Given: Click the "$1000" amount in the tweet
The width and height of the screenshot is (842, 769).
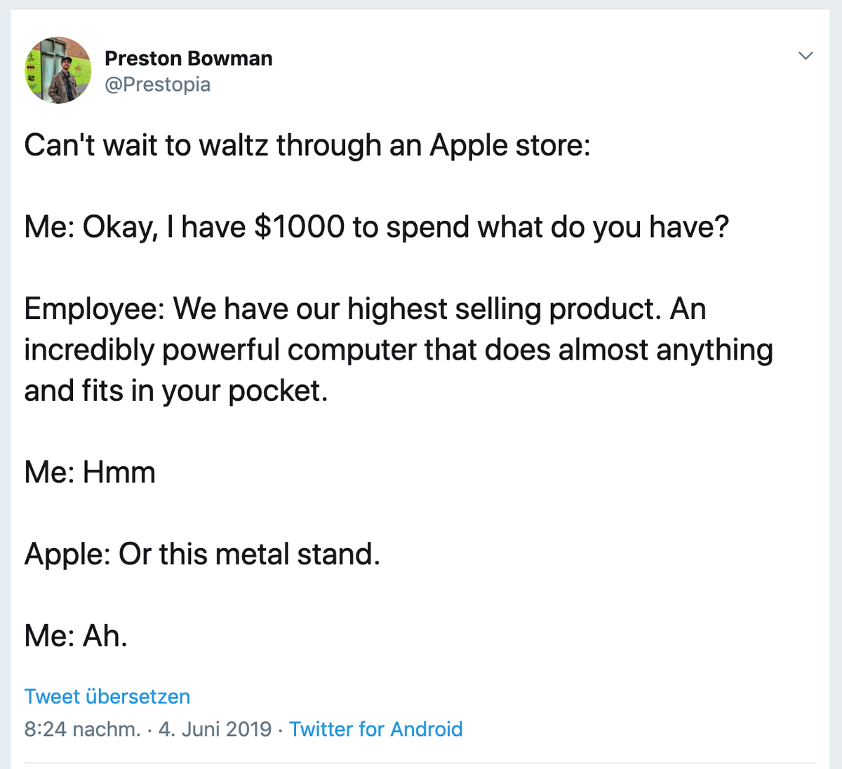Looking at the screenshot, I should click(300, 227).
